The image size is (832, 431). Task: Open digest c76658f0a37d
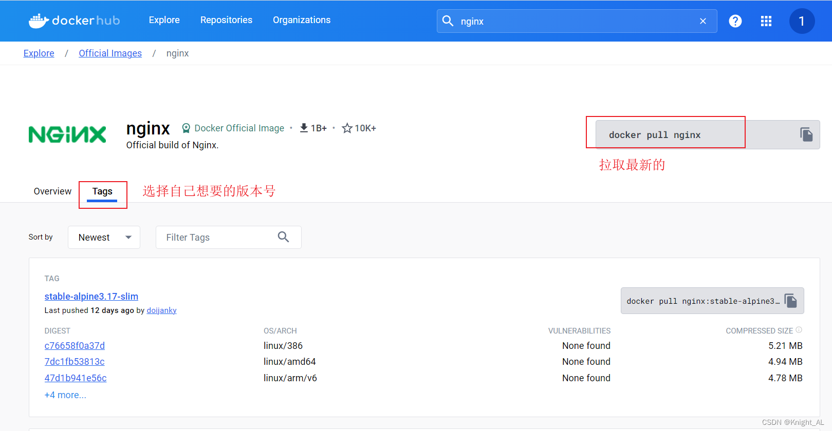click(75, 346)
